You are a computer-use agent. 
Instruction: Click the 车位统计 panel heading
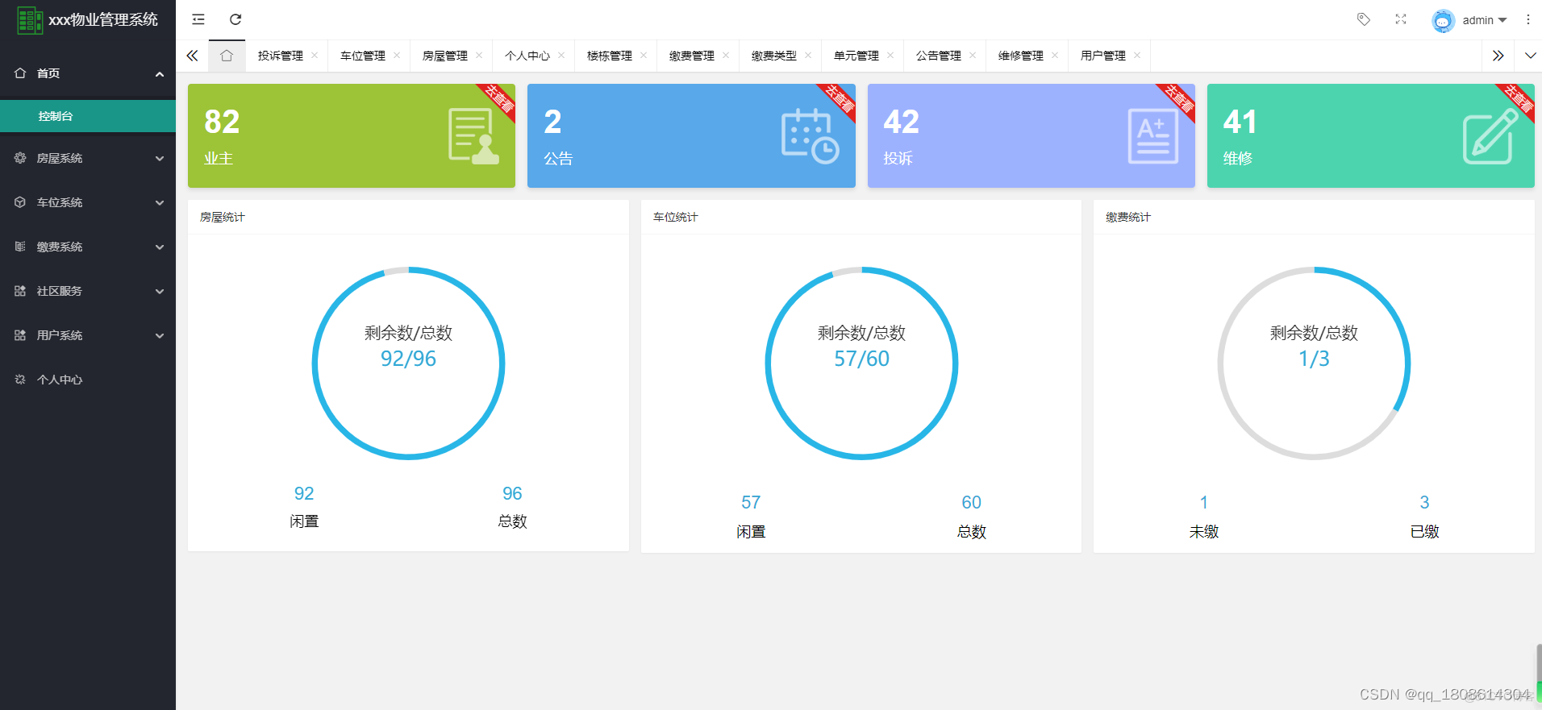(675, 217)
